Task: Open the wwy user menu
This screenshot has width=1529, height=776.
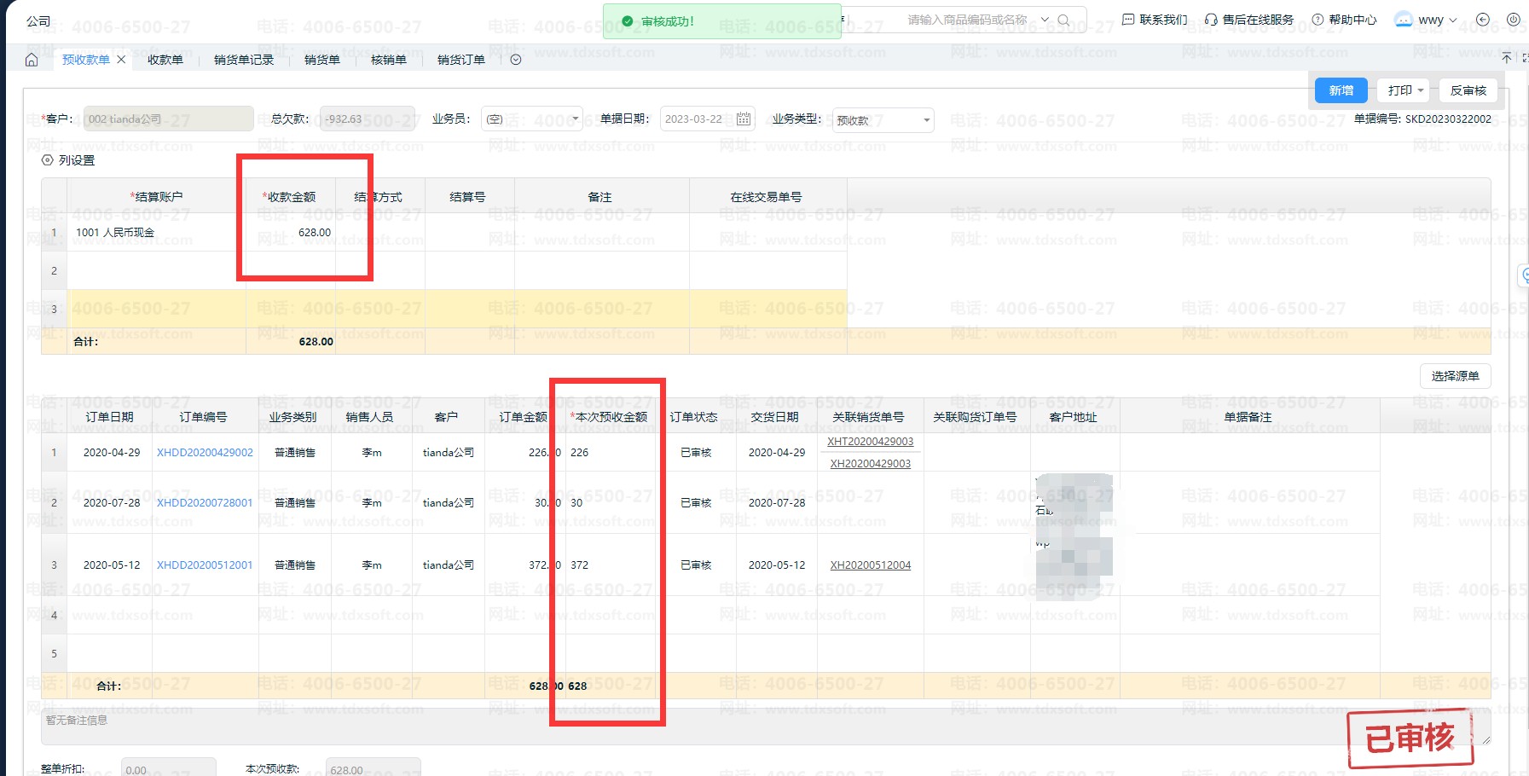Action: pyautogui.click(x=1426, y=20)
